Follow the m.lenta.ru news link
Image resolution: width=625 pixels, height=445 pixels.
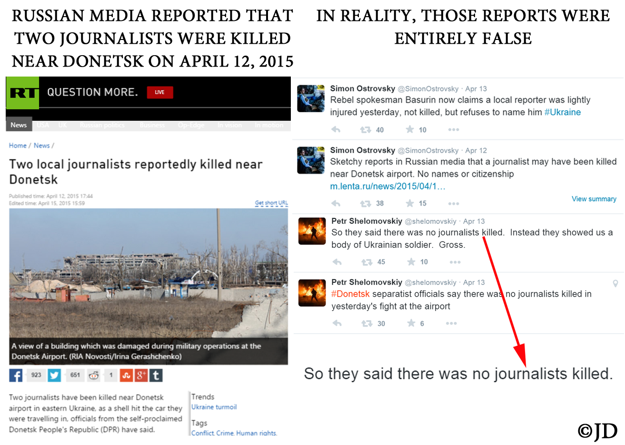point(387,186)
